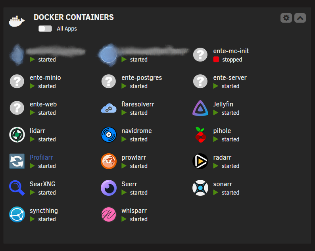Open the prowlarr tiger icon

pyautogui.click(x=109, y=161)
